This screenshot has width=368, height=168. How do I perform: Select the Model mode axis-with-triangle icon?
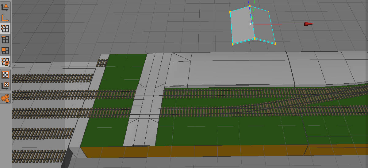[x=5, y=6]
